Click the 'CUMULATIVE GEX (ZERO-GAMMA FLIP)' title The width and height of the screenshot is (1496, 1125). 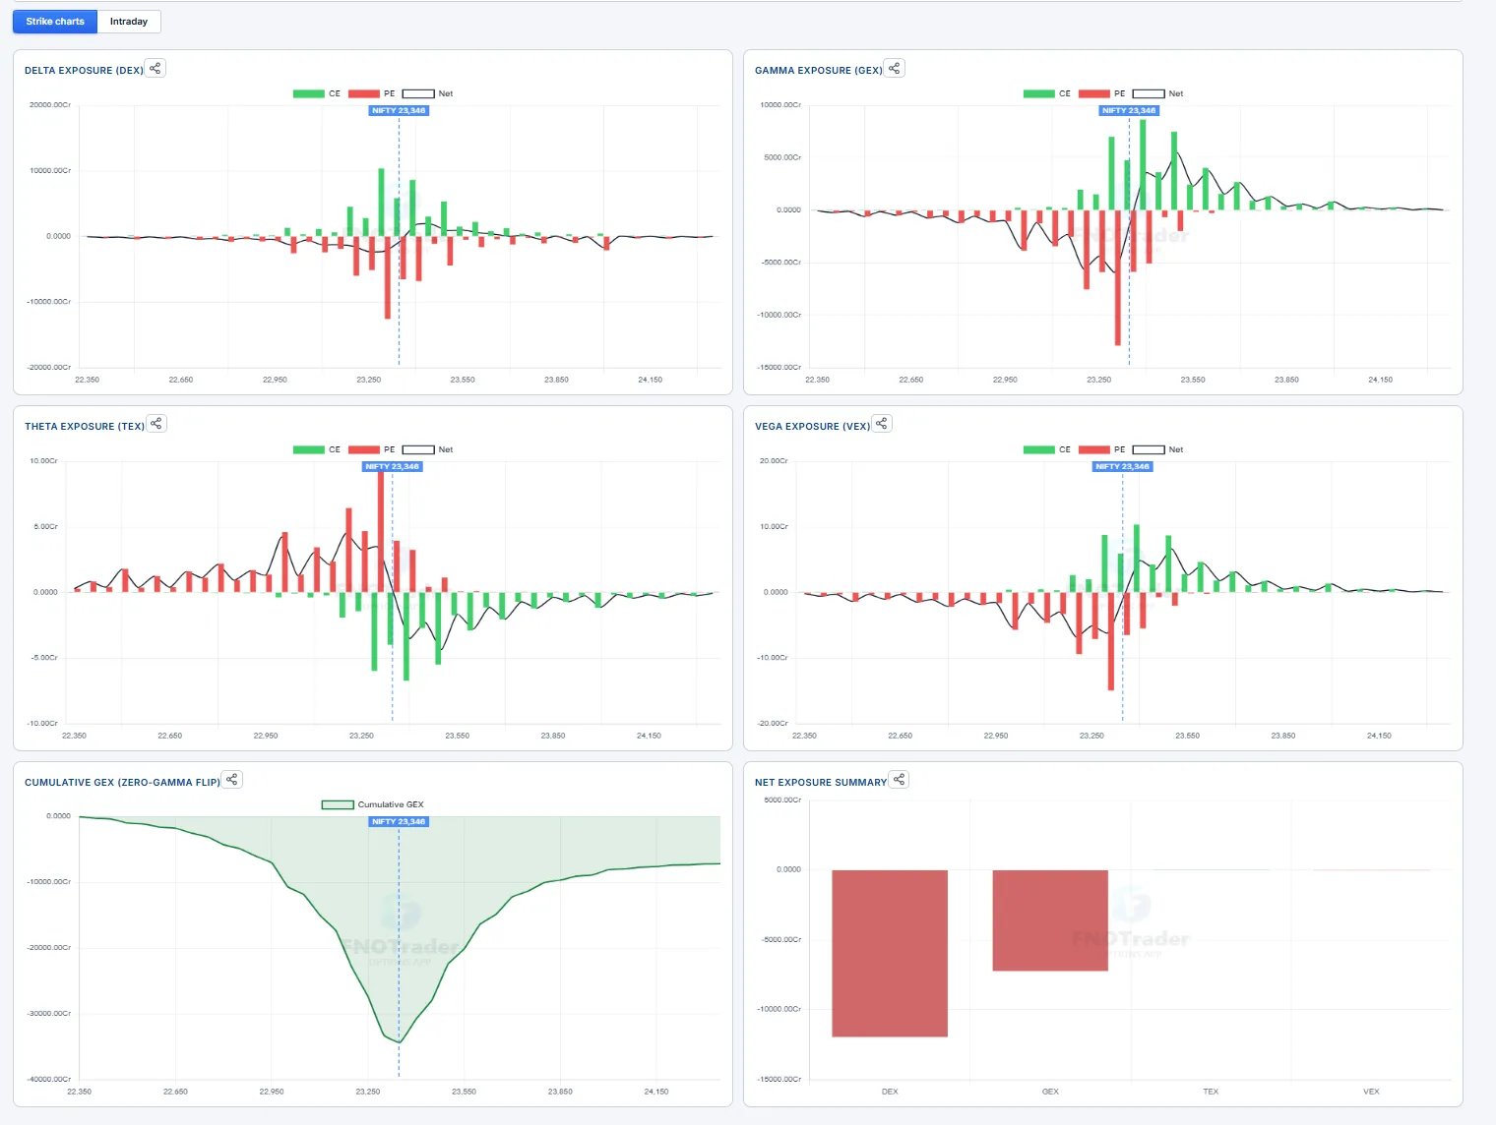[x=123, y=782]
